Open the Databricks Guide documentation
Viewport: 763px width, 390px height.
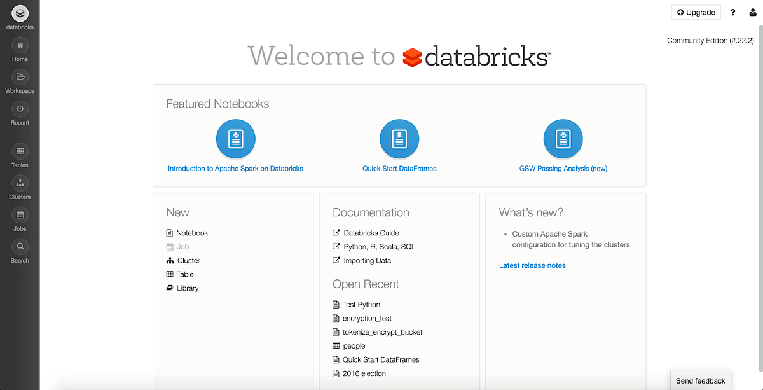point(369,233)
